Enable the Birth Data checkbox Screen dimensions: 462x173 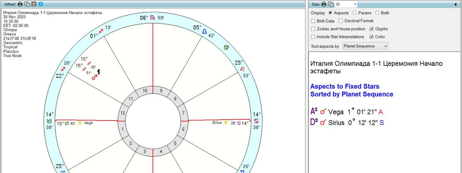point(313,21)
